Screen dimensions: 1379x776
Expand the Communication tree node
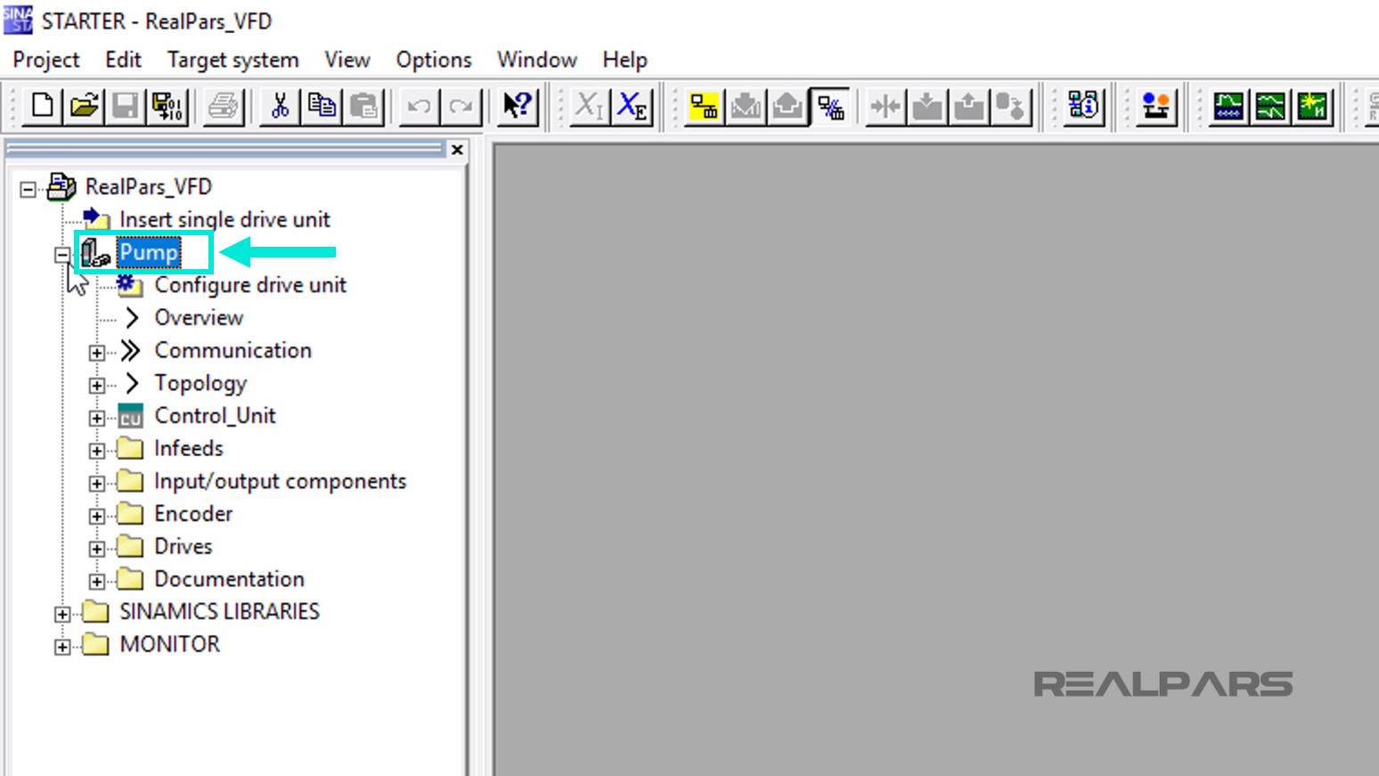pos(97,353)
